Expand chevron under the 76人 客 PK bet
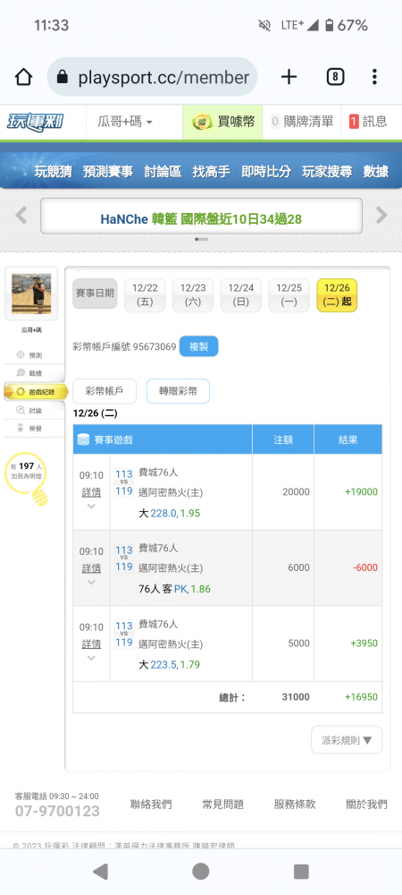 pyautogui.click(x=91, y=583)
